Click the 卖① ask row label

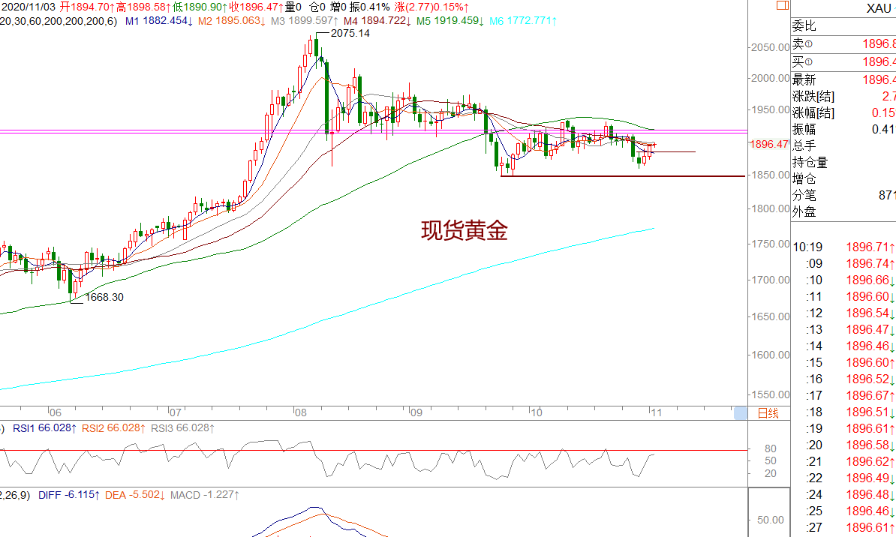point(802,44)
